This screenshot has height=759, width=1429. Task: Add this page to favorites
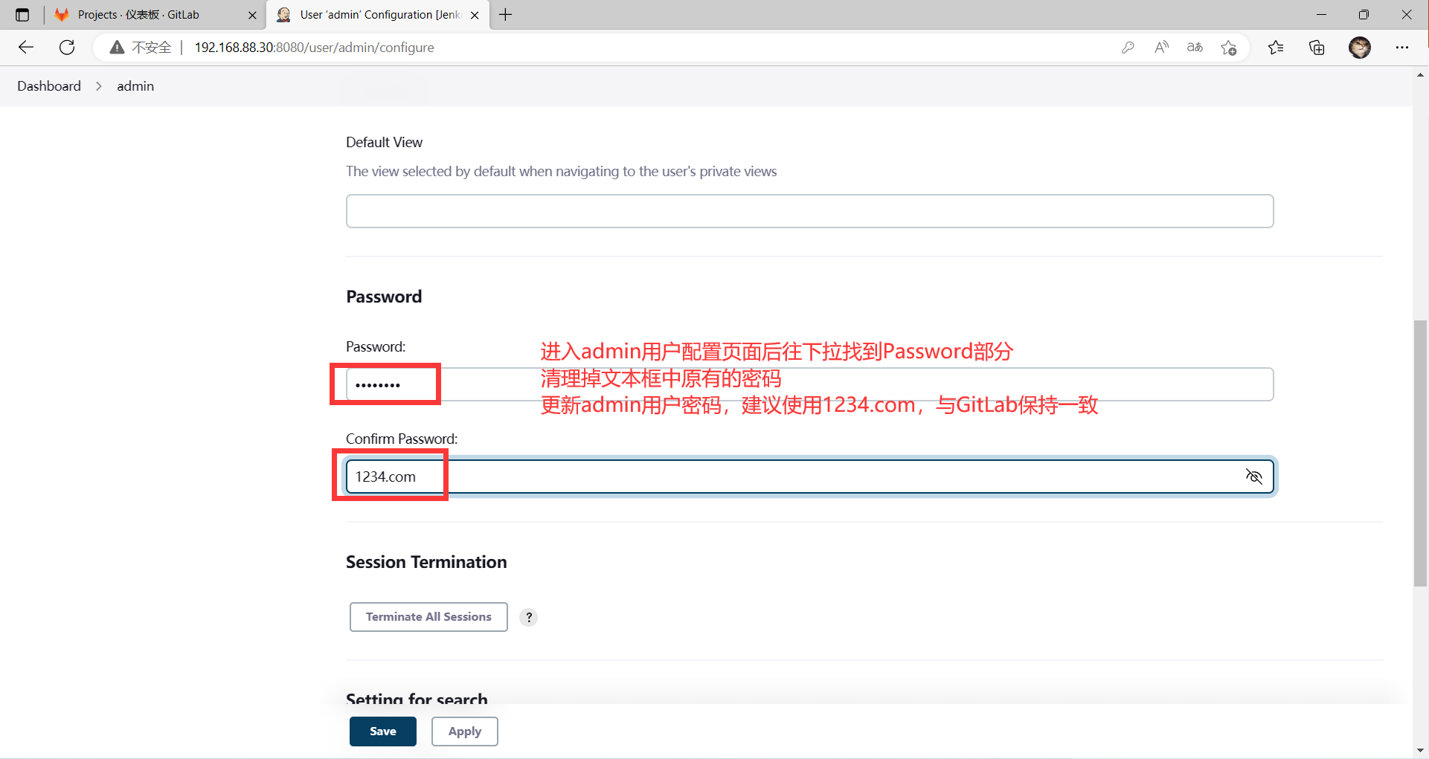click(1229, 48)
